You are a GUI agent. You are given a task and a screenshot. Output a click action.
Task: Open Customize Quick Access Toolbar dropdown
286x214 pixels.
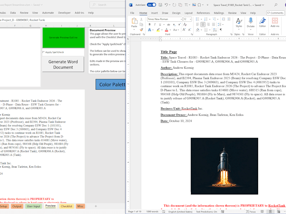tap(208, 5)
